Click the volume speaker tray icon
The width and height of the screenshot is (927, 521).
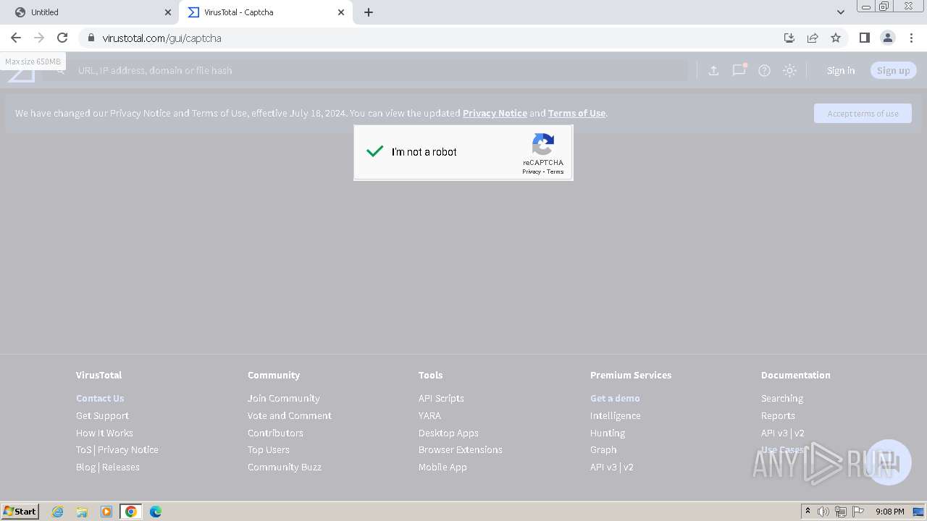tap(823, 512)
